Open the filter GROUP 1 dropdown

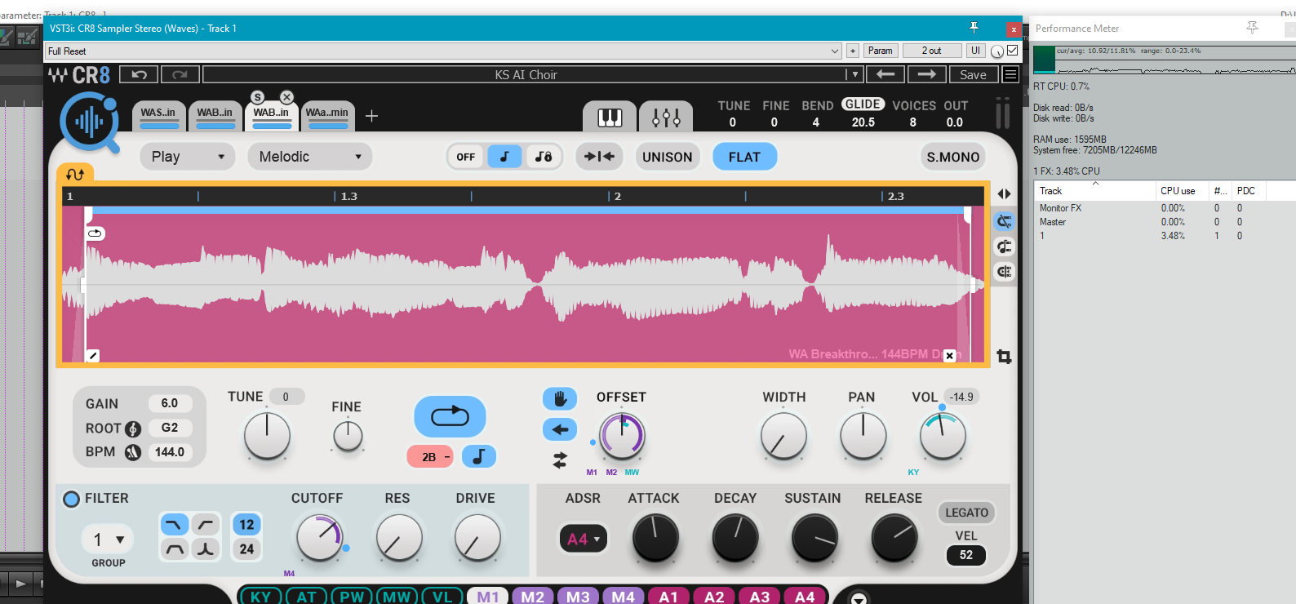click(108, 540)
